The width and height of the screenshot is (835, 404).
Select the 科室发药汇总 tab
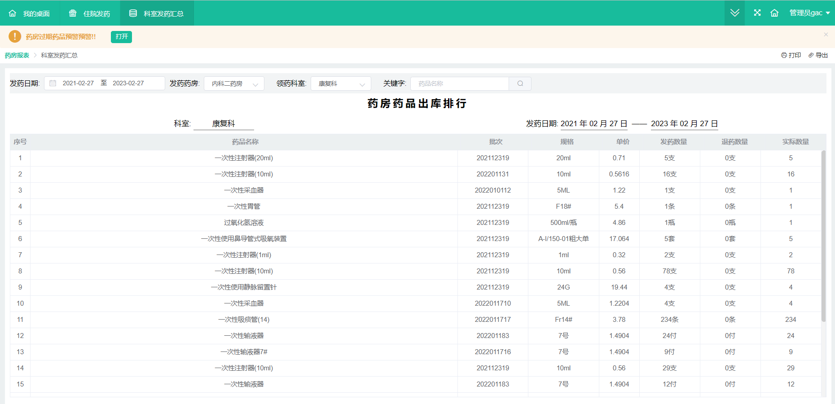157,13
